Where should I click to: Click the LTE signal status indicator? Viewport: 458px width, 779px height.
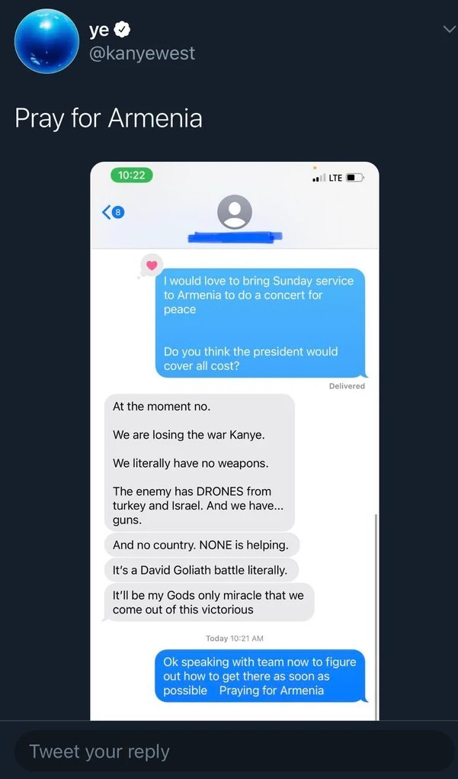[x=328, y=177]
